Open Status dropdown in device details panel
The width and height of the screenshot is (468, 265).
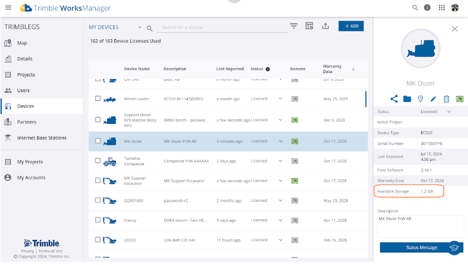point(449,112)
